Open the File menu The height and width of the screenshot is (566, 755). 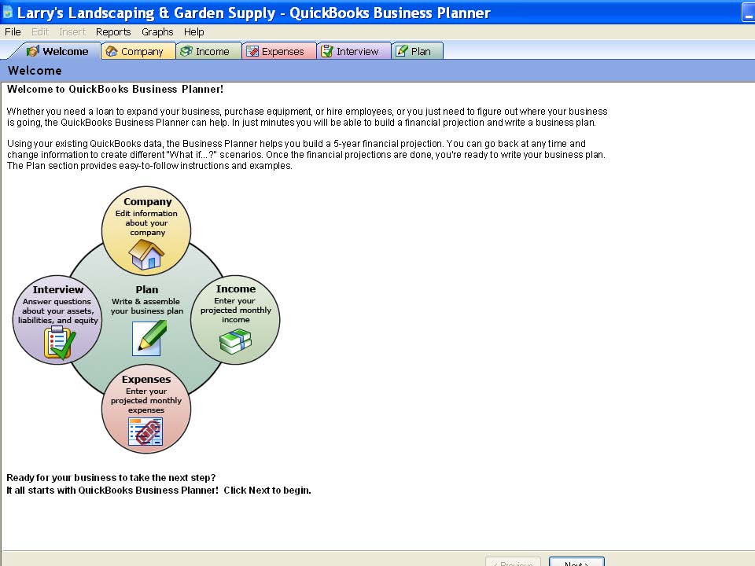coord(13,31)
